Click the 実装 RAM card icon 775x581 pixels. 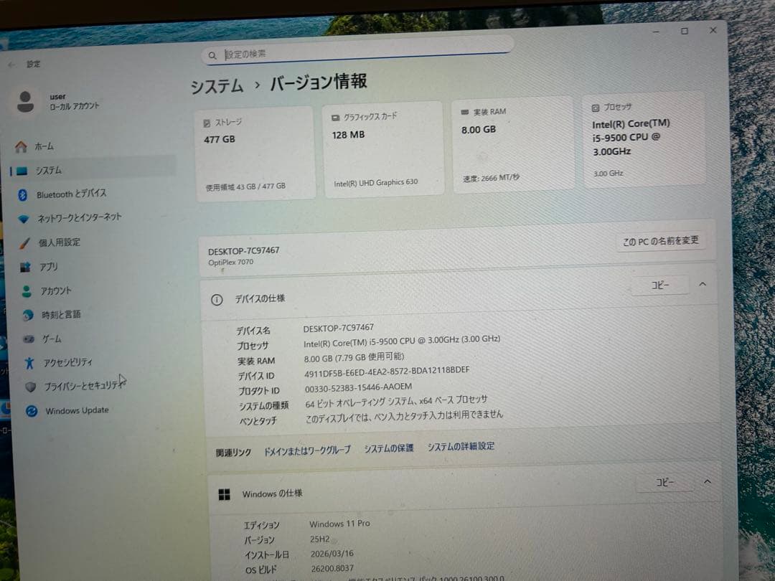(x=464, y=113)
